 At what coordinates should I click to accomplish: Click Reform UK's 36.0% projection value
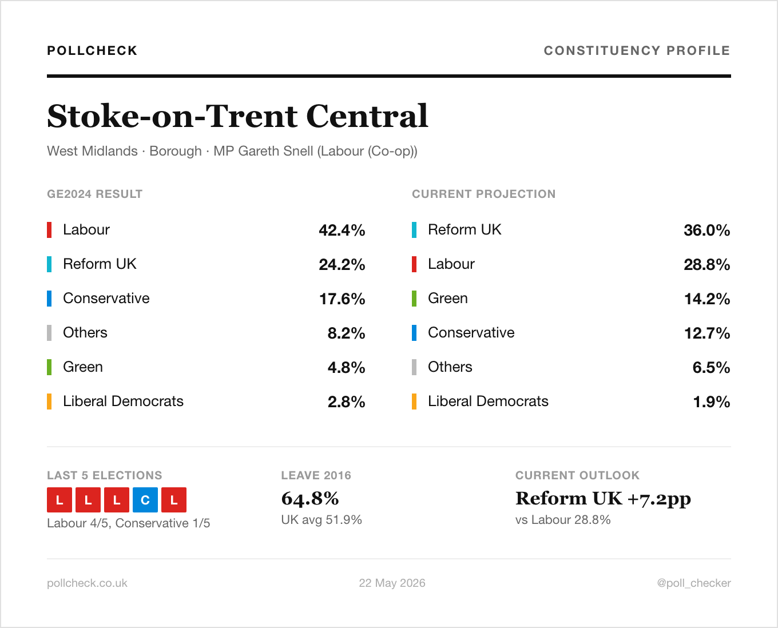pyautogui.click(x=707, y=230)
